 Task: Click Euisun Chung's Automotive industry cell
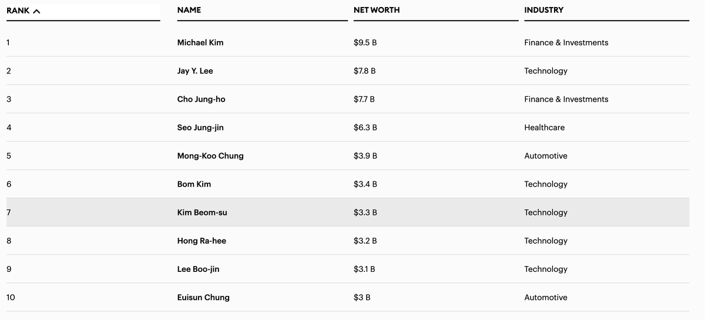pyautogui.click(x=546, y=298)
